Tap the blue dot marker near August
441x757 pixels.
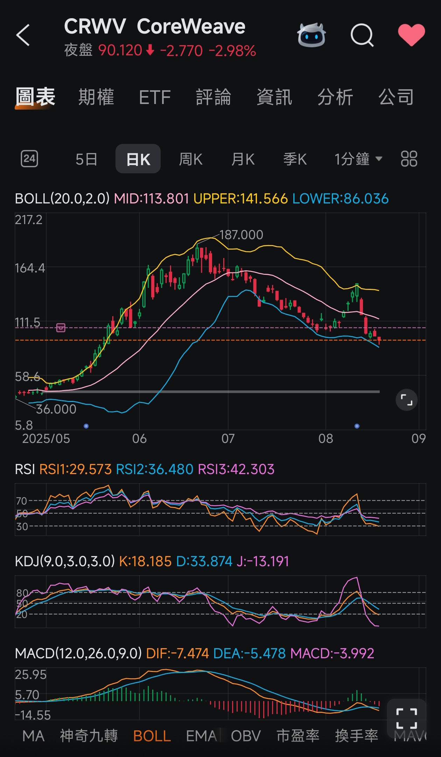click(357, 426)
